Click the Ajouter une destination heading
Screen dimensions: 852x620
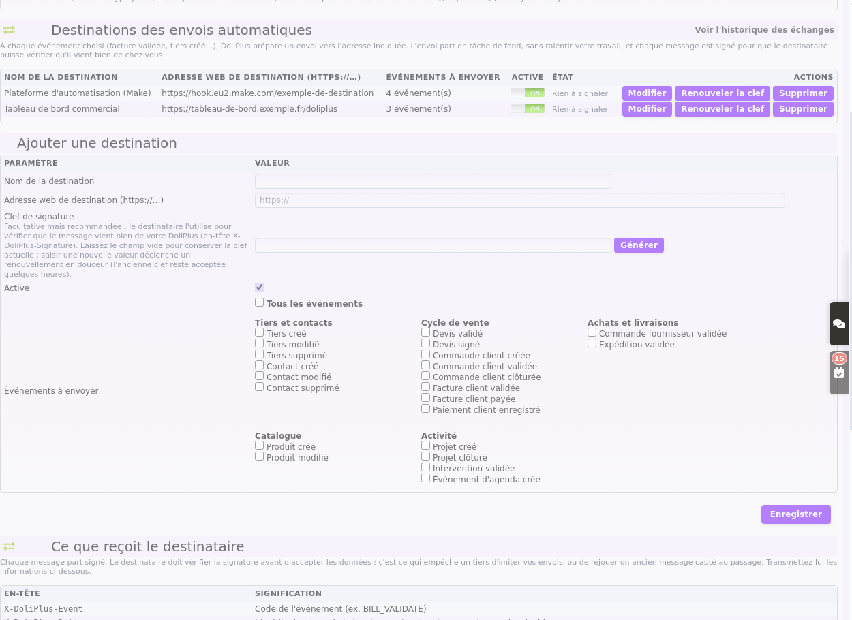[x=97, y=143]
